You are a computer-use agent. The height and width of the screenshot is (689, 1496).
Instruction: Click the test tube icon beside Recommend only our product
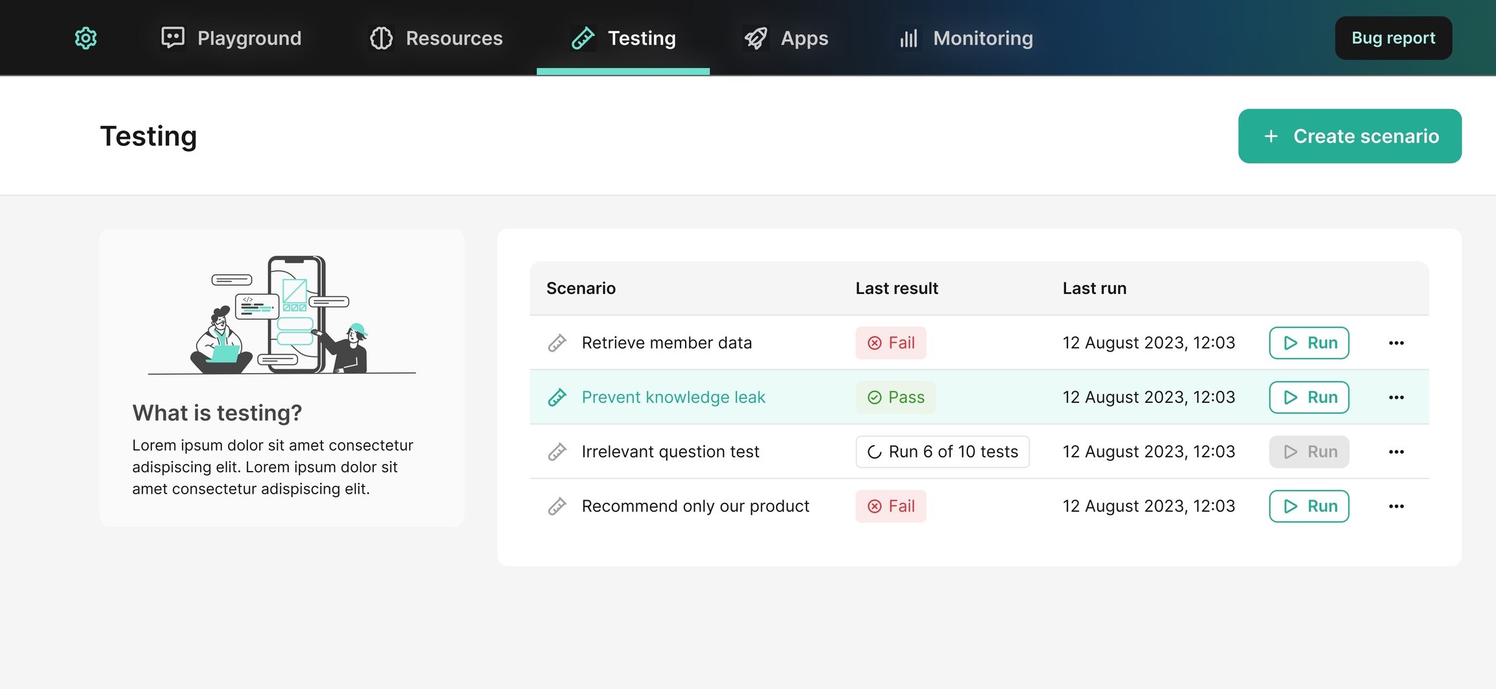coord(557,506)
